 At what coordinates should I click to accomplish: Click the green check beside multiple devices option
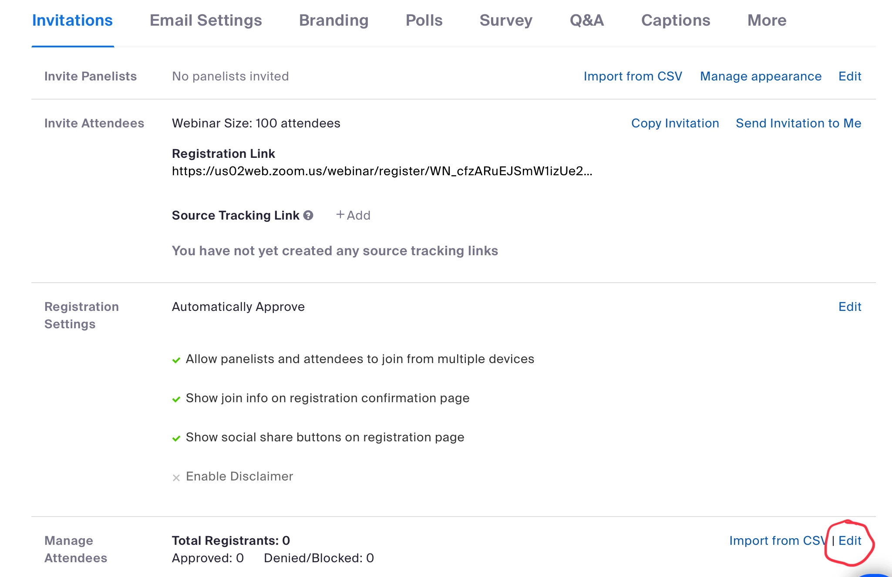[176, 360]
